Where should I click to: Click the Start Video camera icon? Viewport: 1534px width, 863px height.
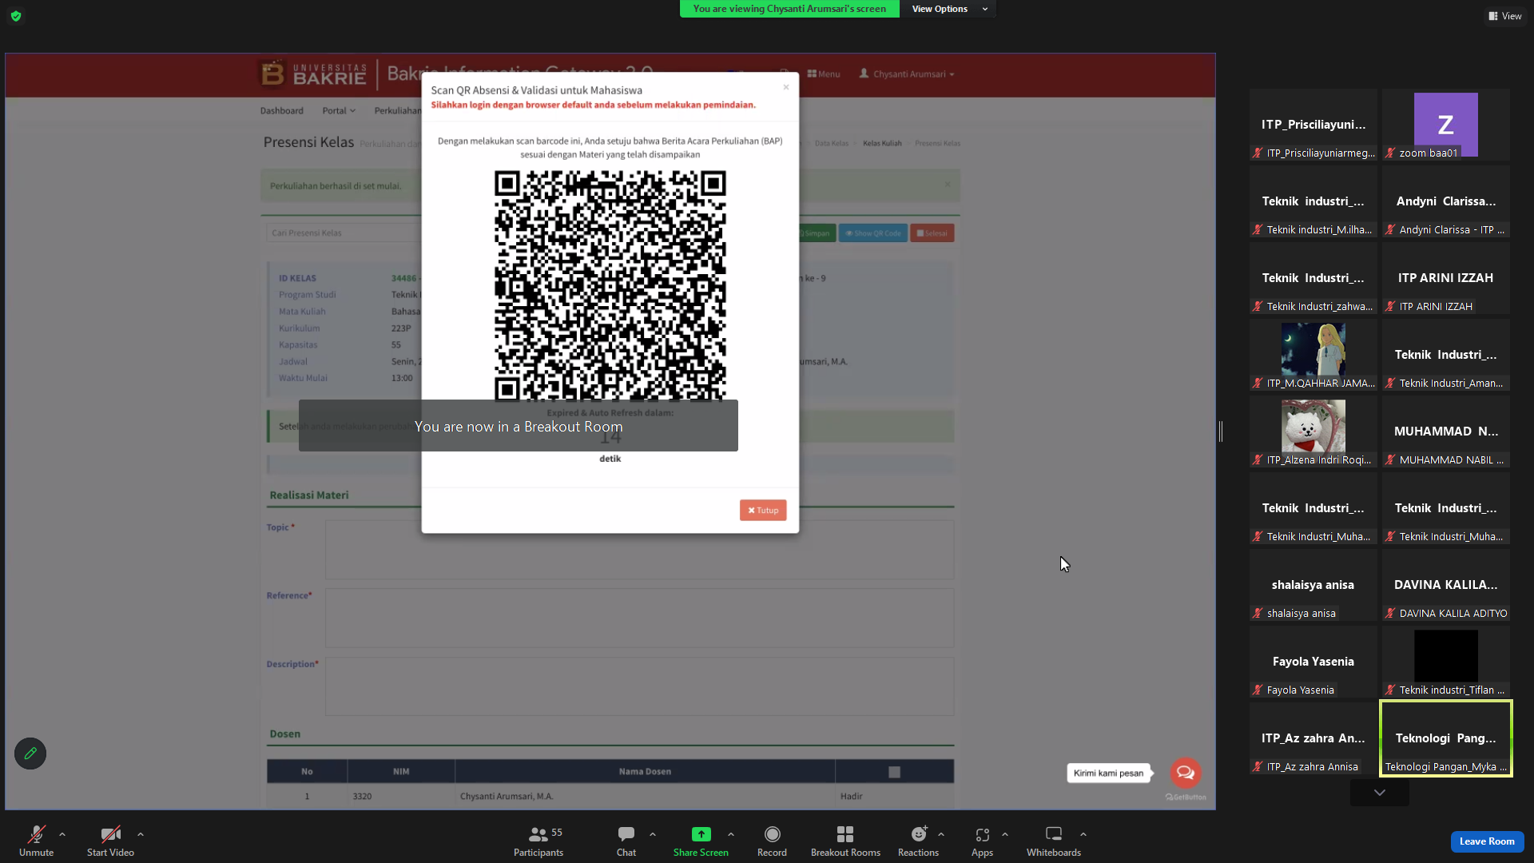tap(110, 834)
